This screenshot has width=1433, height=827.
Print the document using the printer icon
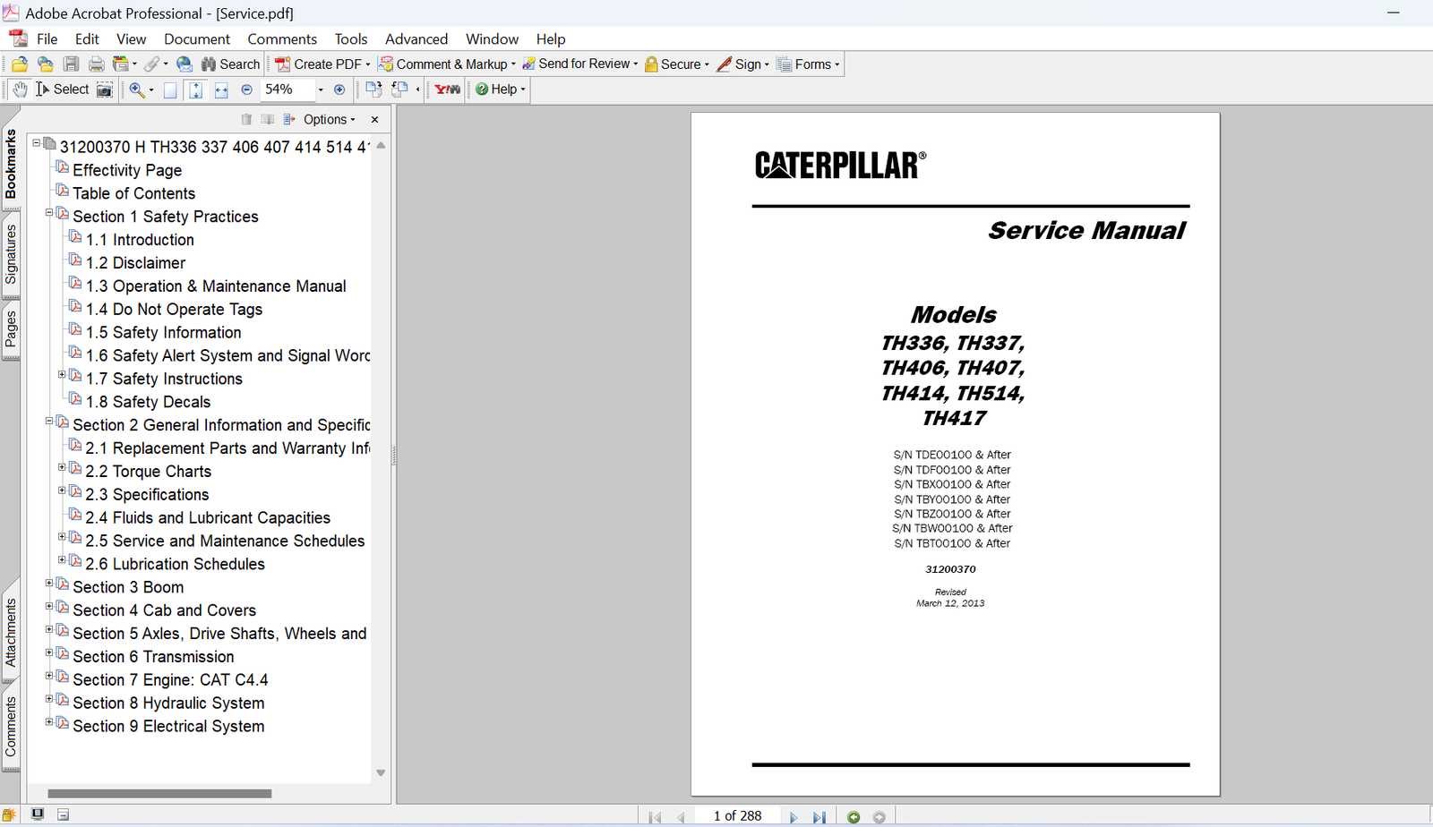tap(96, 64)
